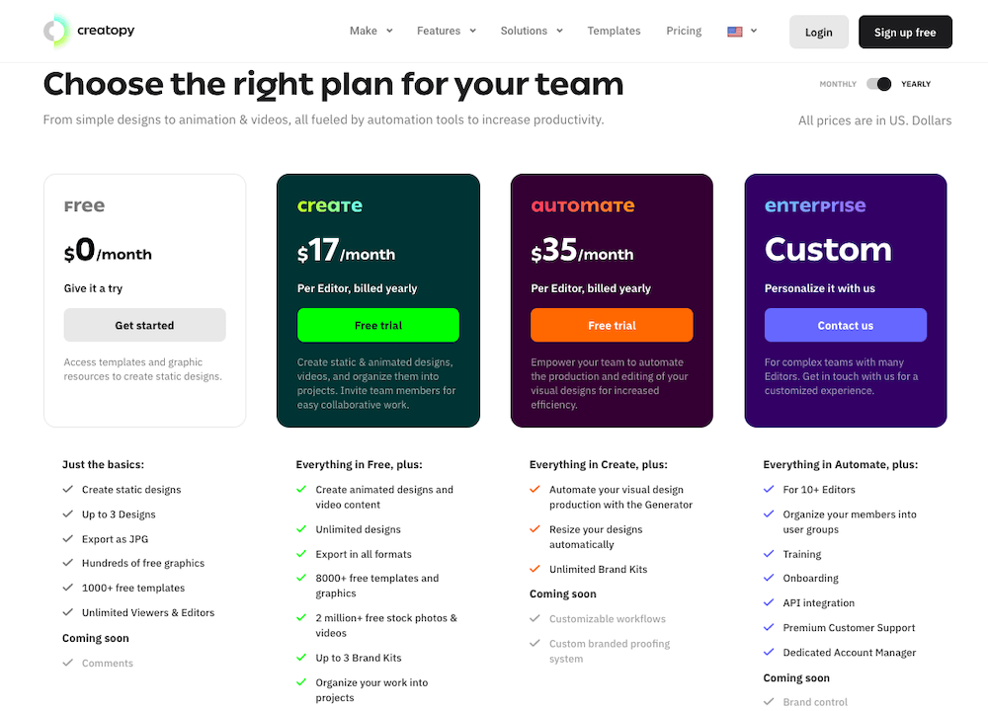Go to the Pricing page link

(684, 31)
